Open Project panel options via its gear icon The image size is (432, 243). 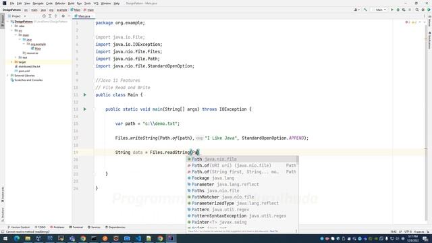click(63, 16)
